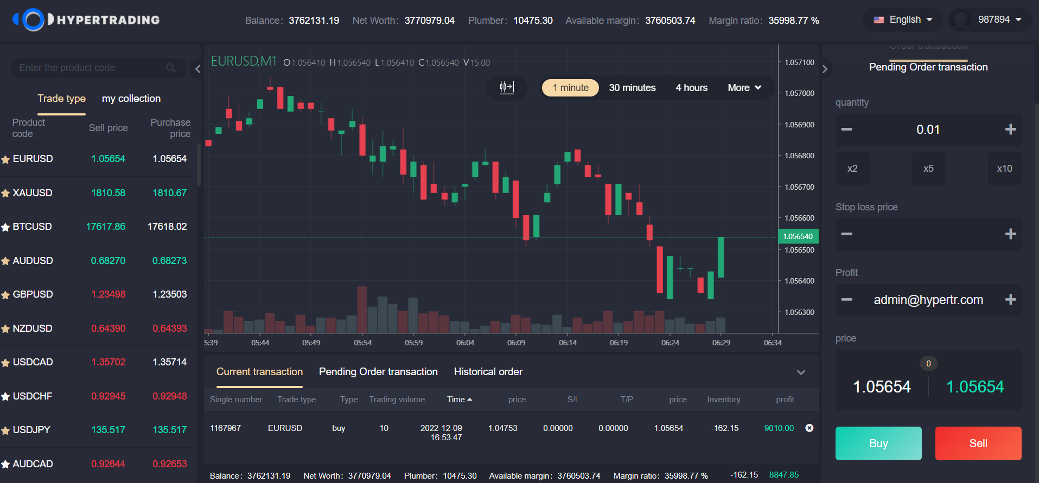Decrease stop loss price with minus
This screenshot has width=1039, height=483.
click(846, 234)
